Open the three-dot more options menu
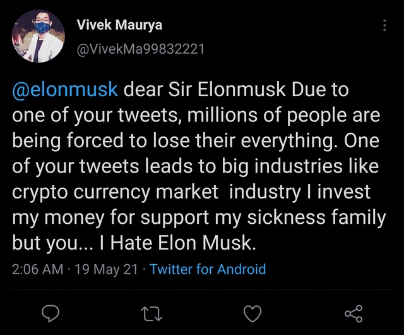This screenshot has height=335, width=404. (x=385, y=26)
